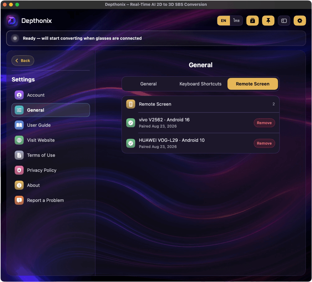Click the calendar-plus toolbar icon
312x282 pixels.
(252, 20)
